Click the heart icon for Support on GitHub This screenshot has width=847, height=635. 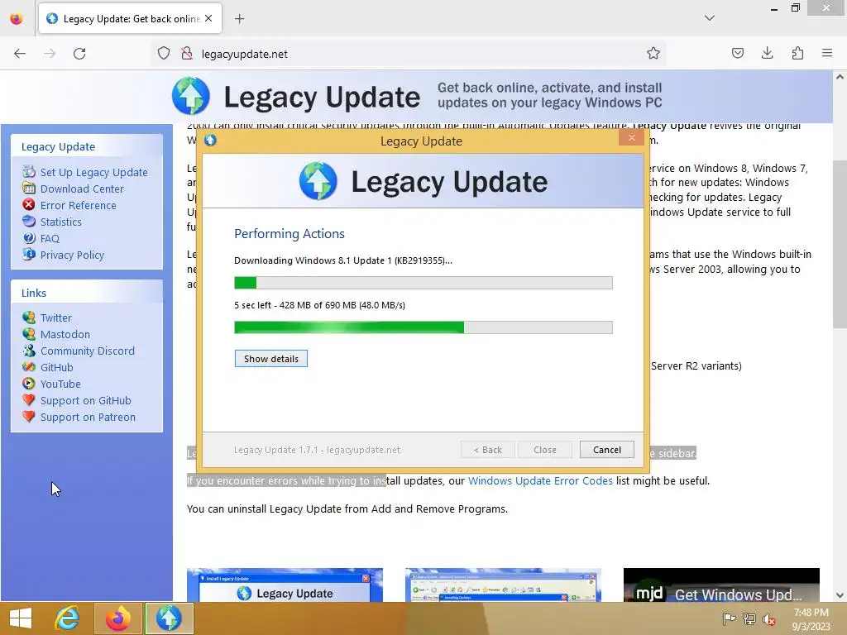29,400
